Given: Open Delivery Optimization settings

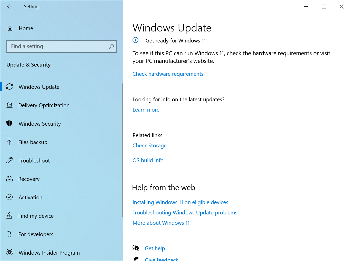Looking at the screenshot, I should click(x=62, y=105).
